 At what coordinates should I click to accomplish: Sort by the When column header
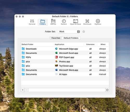click(103, 44)
